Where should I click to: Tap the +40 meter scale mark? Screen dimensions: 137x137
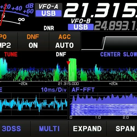click(x=17, y=8)
